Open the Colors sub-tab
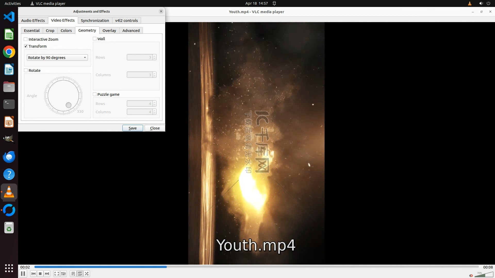This screenshot has height=278, width=495. (66, 31)
